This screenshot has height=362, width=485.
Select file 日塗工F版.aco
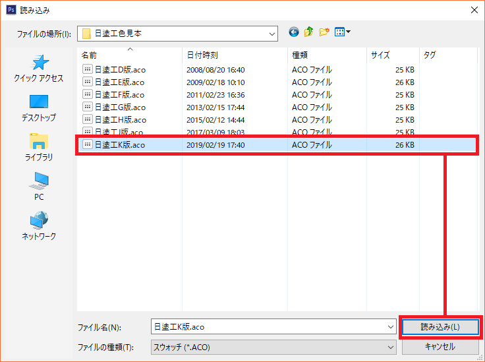click(119, 95)
